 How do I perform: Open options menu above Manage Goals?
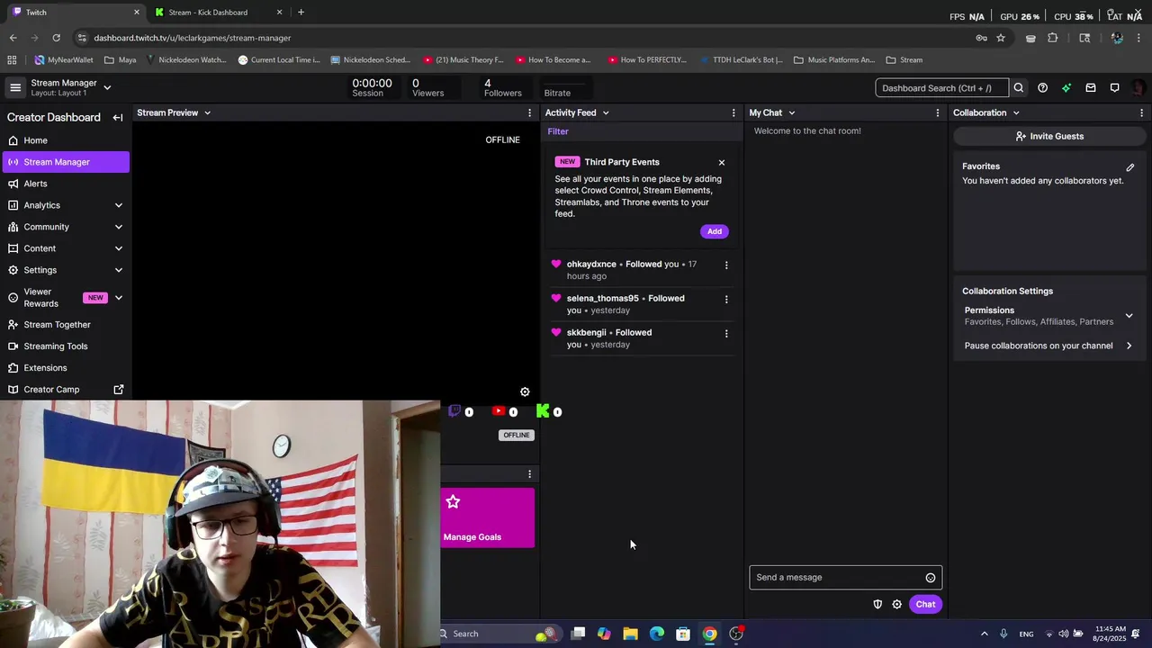(x=529, y=473)
